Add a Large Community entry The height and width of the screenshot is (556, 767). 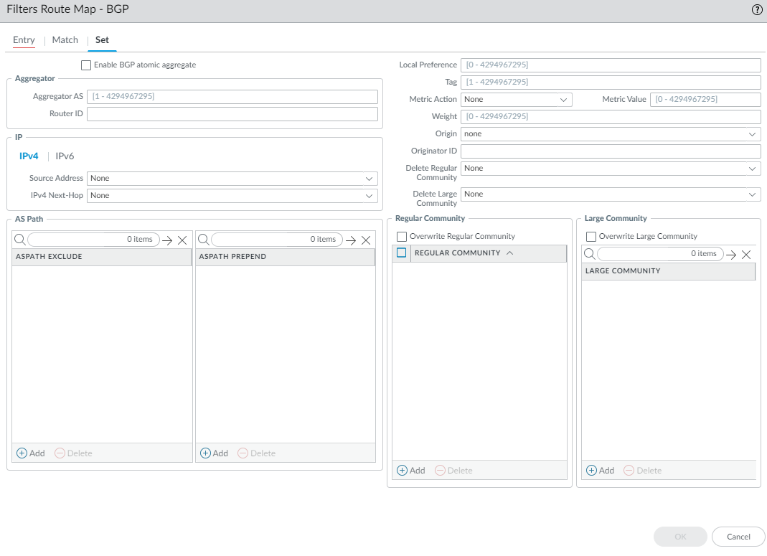pyautogui.click(x=601, y=471)
